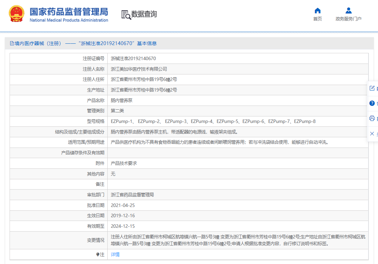Image resolution: width=378 pixels, height=264 pixels.
Task: Click the 首页 label
Action: tap(318, 19)
